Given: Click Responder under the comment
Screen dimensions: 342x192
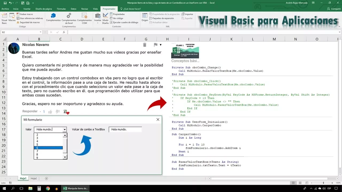Looking at the screenshot, I should pos(30,111).
